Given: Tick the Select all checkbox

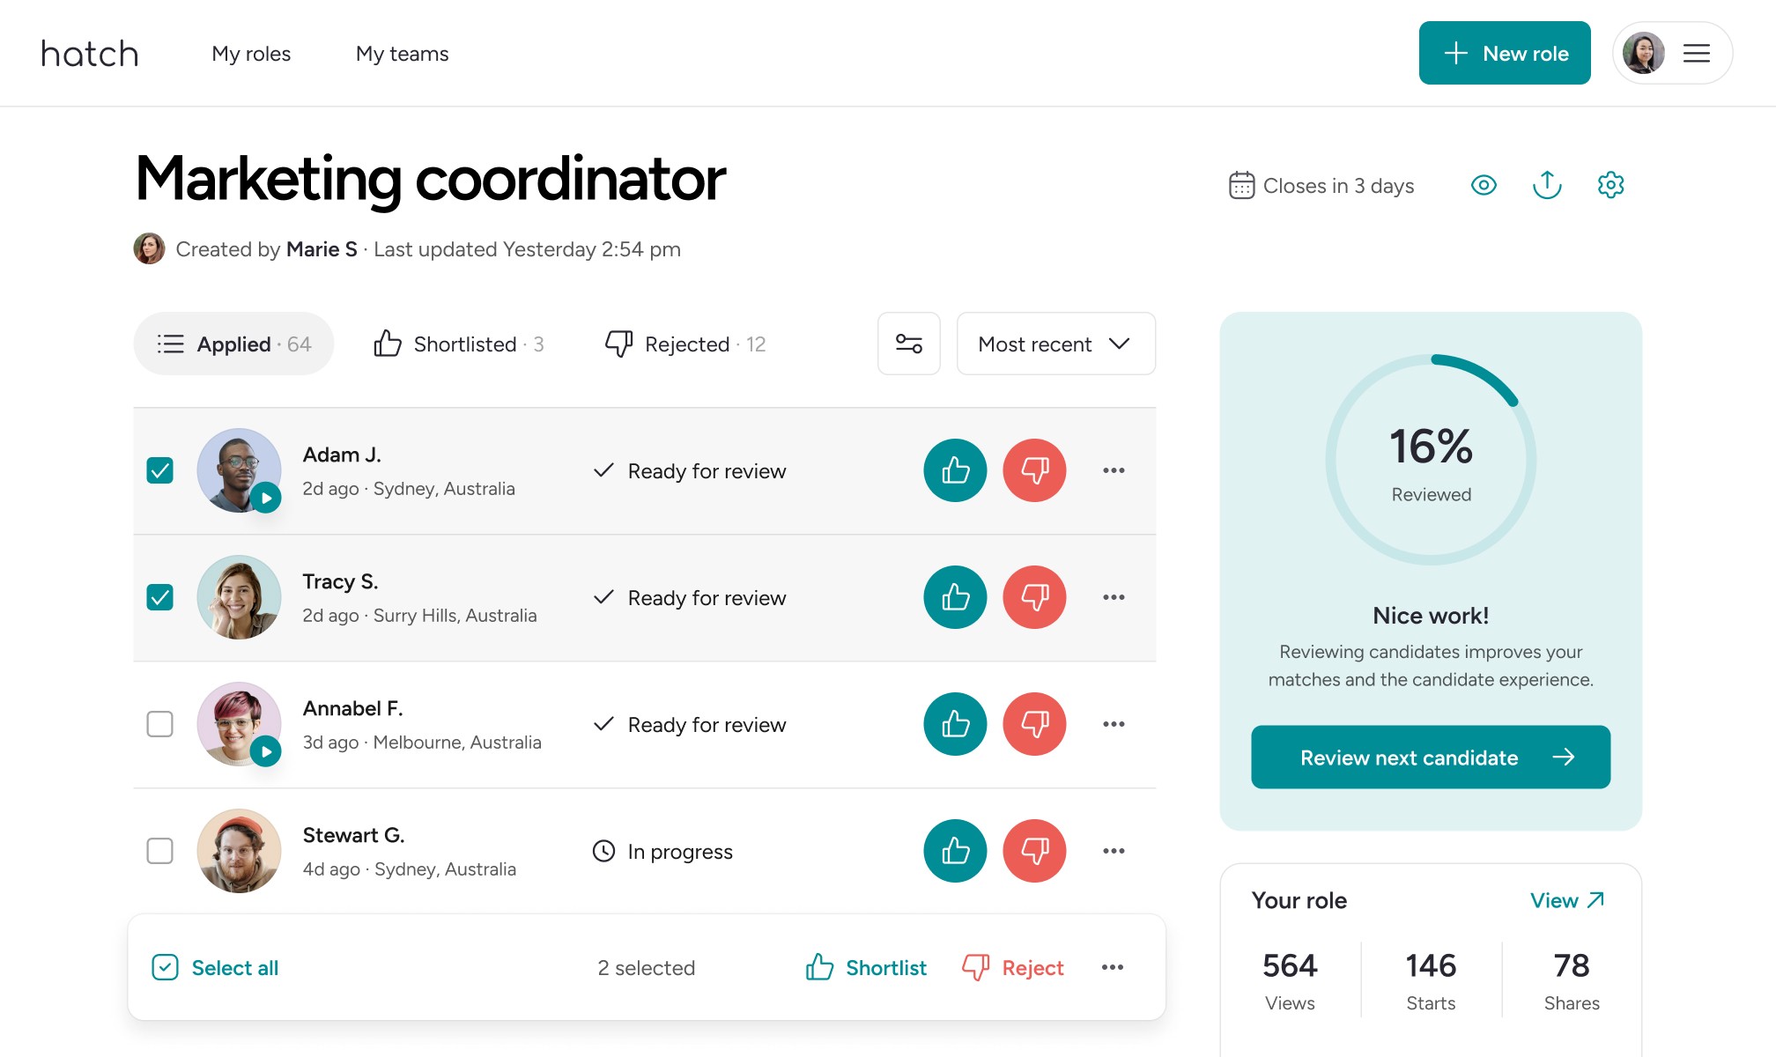Looking at the screenshot, I should coord(166,967).
